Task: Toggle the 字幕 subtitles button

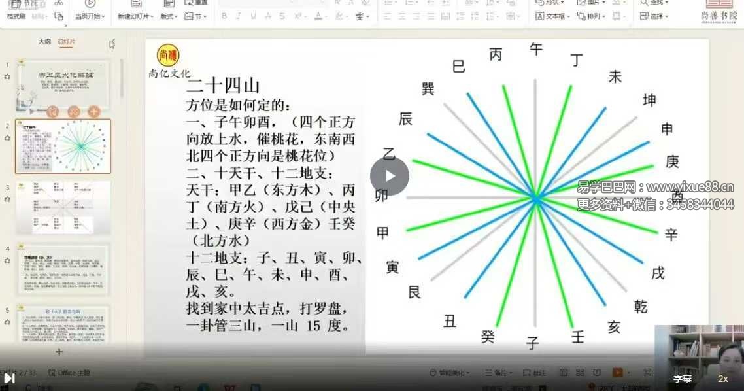Action: click(x=683, y=379)
